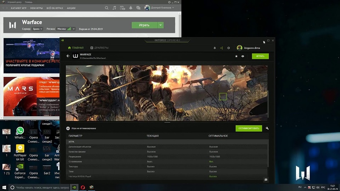Screen dimensions: 340x191
Task: Open custom settings wrench icon
Action: (267, 128)
